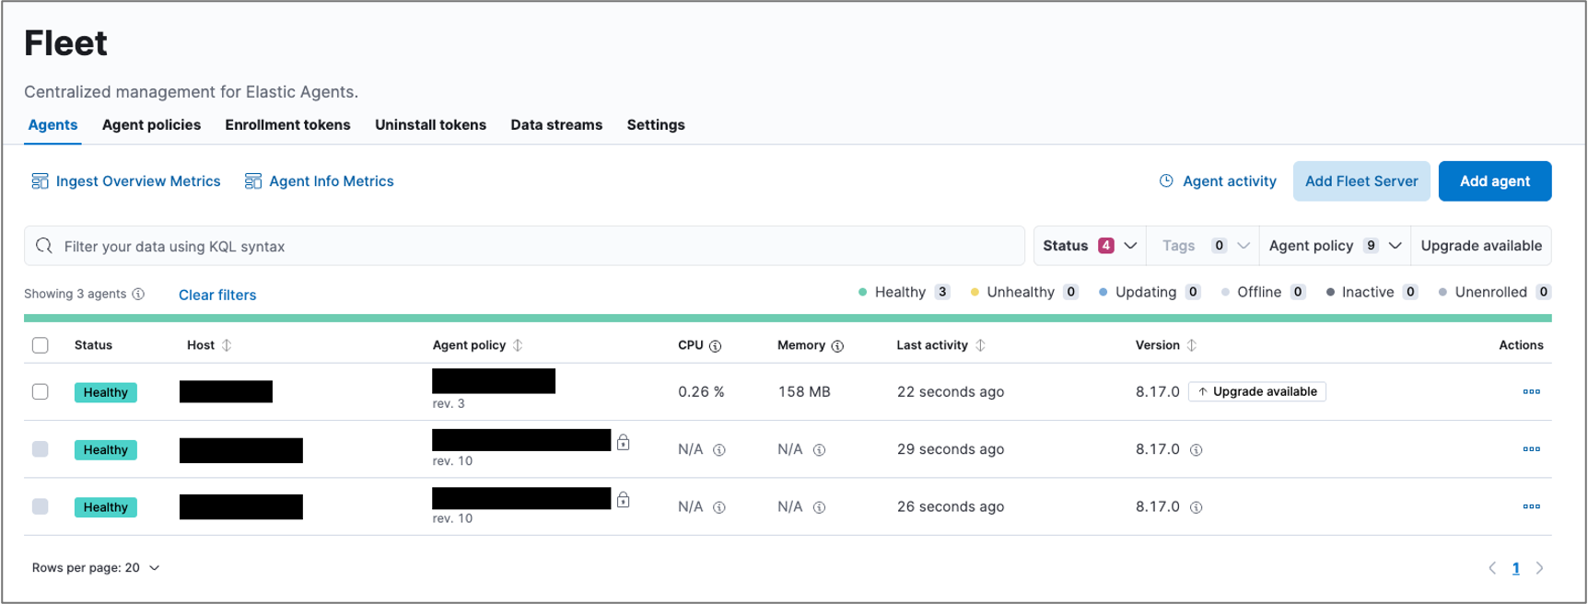Click CPU N/A info icon in 26 seconds row
This screenshot has height=604, width=1588.
pos(719,507)
